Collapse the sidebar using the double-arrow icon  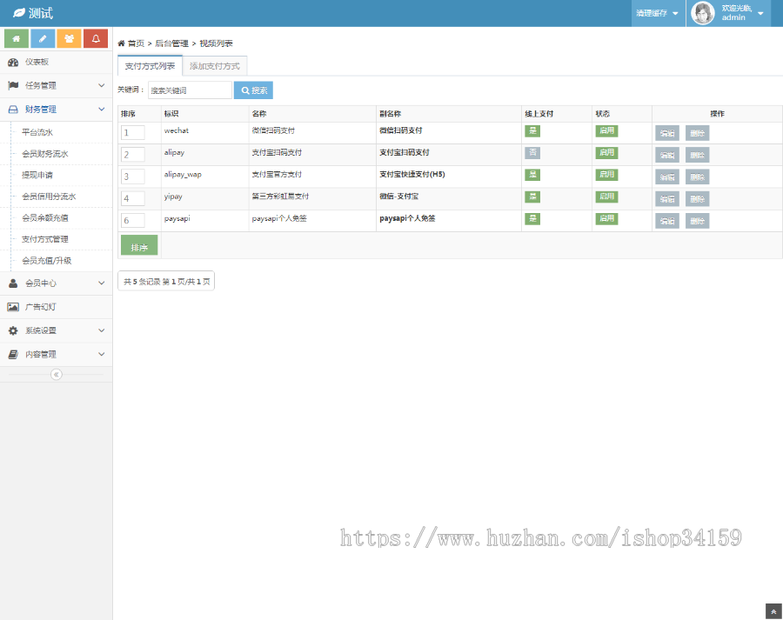57,374
